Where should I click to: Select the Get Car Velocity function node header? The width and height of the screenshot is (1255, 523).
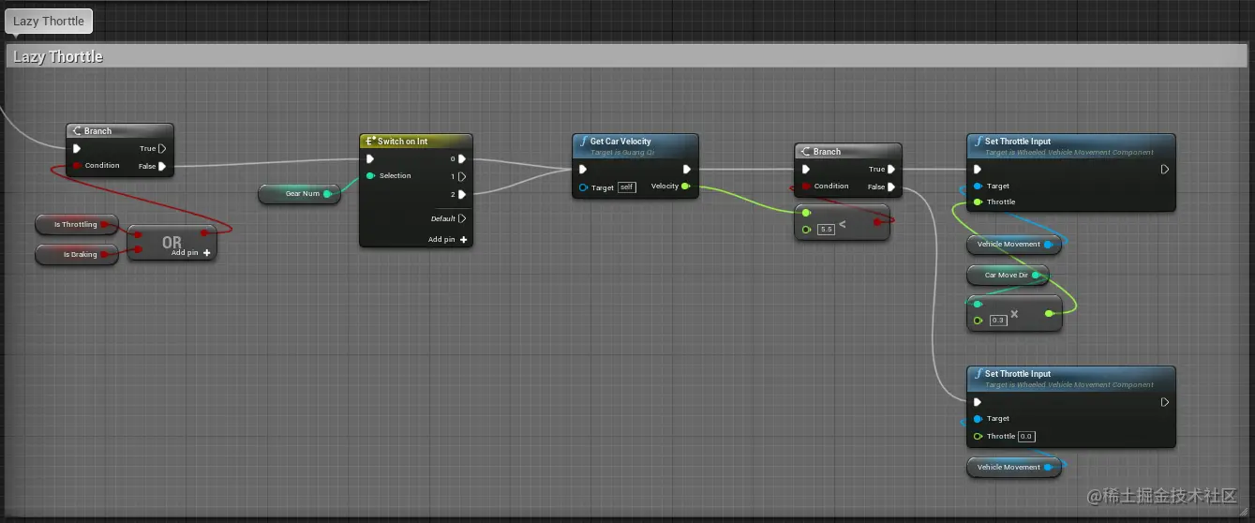coord(635,146)
